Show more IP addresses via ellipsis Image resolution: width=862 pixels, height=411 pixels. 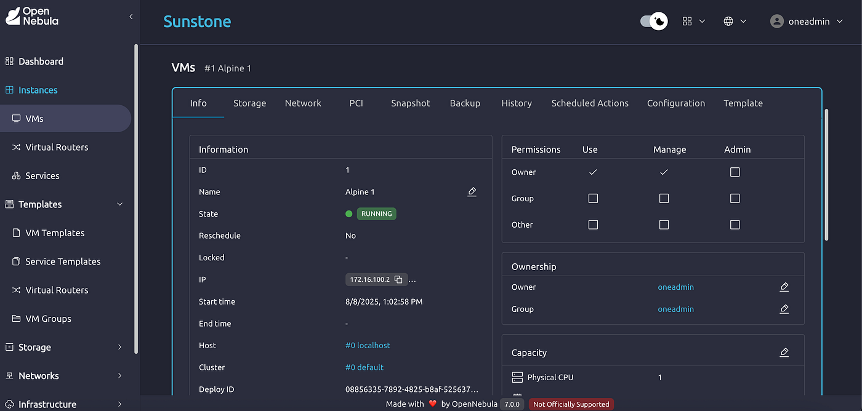tap(413, 279)
